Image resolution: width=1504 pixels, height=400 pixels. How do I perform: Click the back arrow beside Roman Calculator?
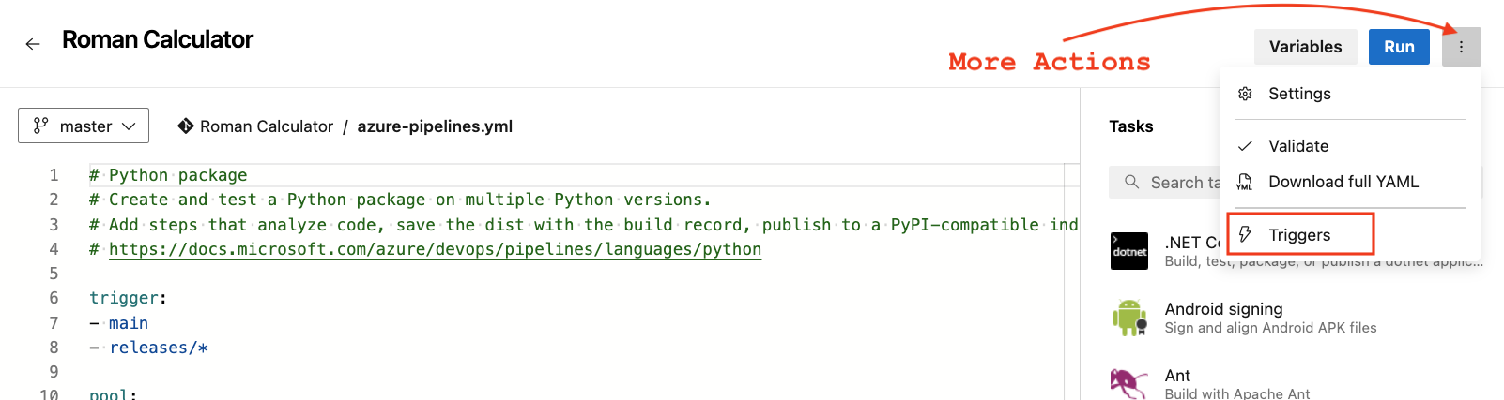pos(33,44)
